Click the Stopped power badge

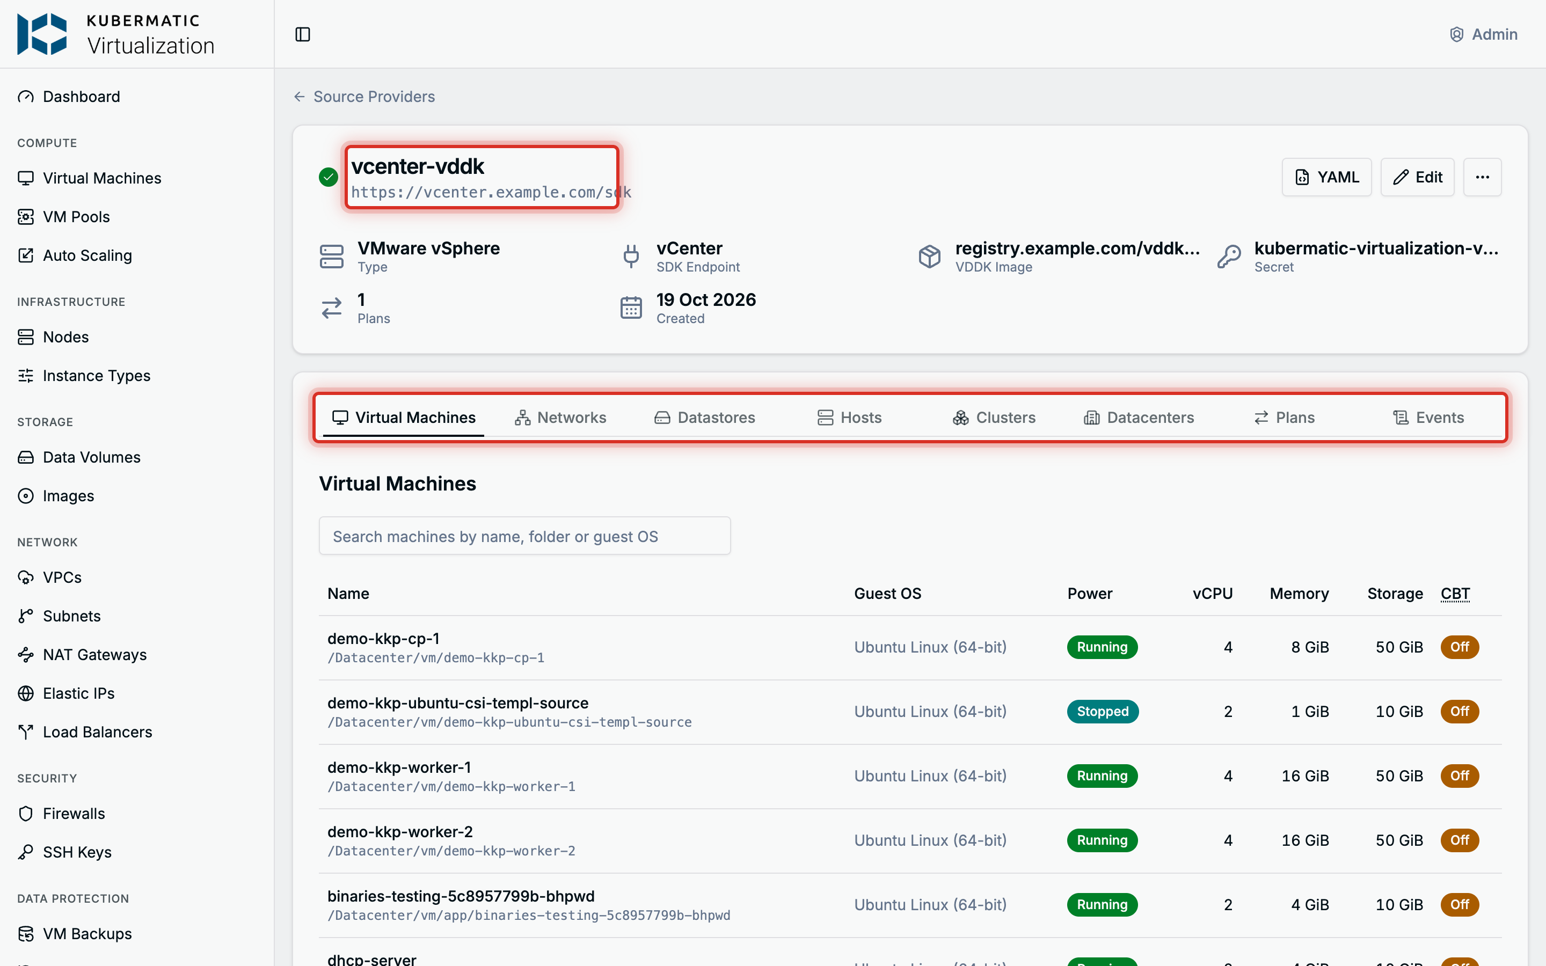(x=1102, y=712)
